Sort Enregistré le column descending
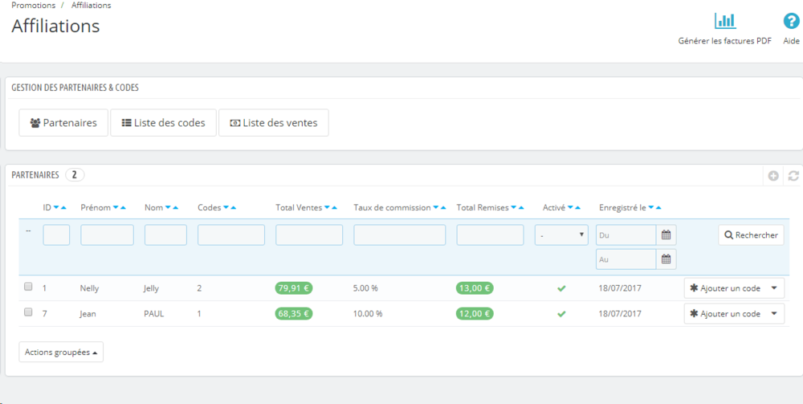This screenshot has width=803, height=404. click(651, 207)
